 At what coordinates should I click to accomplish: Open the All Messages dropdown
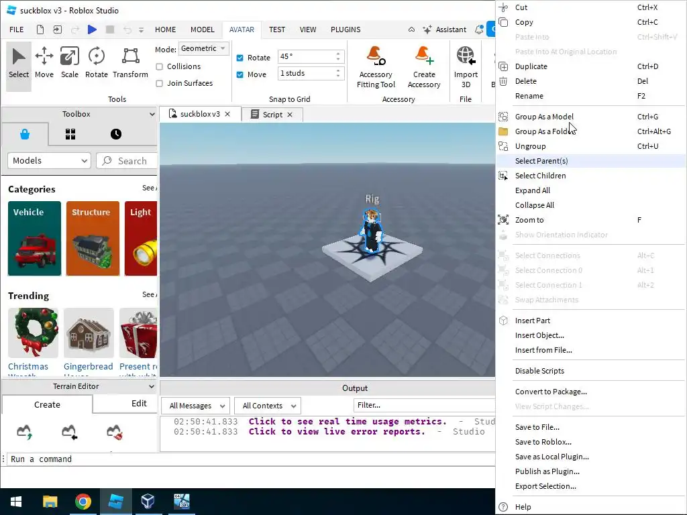(197, 406)
